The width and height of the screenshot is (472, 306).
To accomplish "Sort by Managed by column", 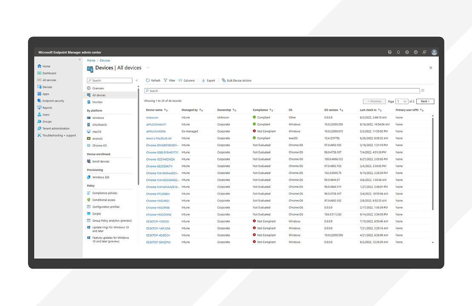I will pyautogui.click(x=192, y=110).
